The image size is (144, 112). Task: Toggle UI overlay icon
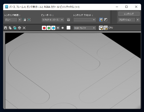[101, 28]
